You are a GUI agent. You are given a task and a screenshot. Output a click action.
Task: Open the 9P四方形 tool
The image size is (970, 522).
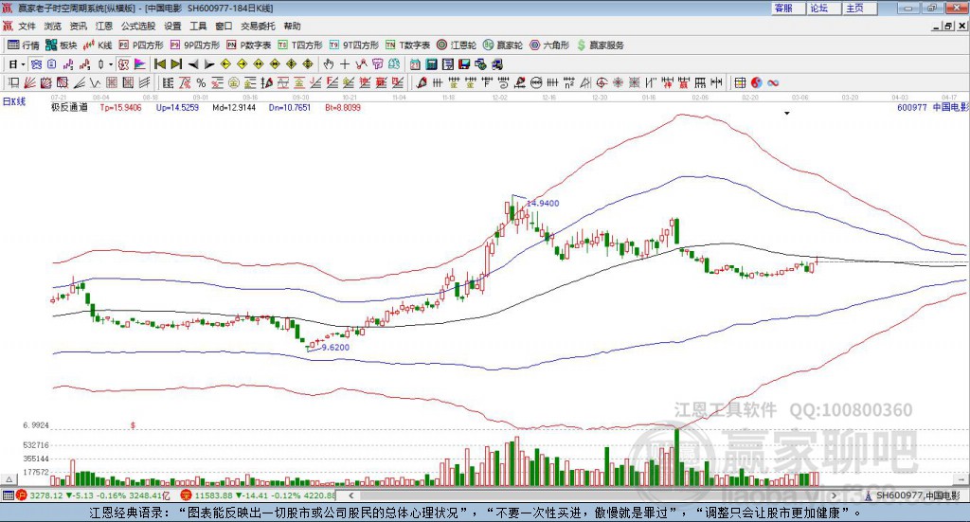click(x=195, y=45)
